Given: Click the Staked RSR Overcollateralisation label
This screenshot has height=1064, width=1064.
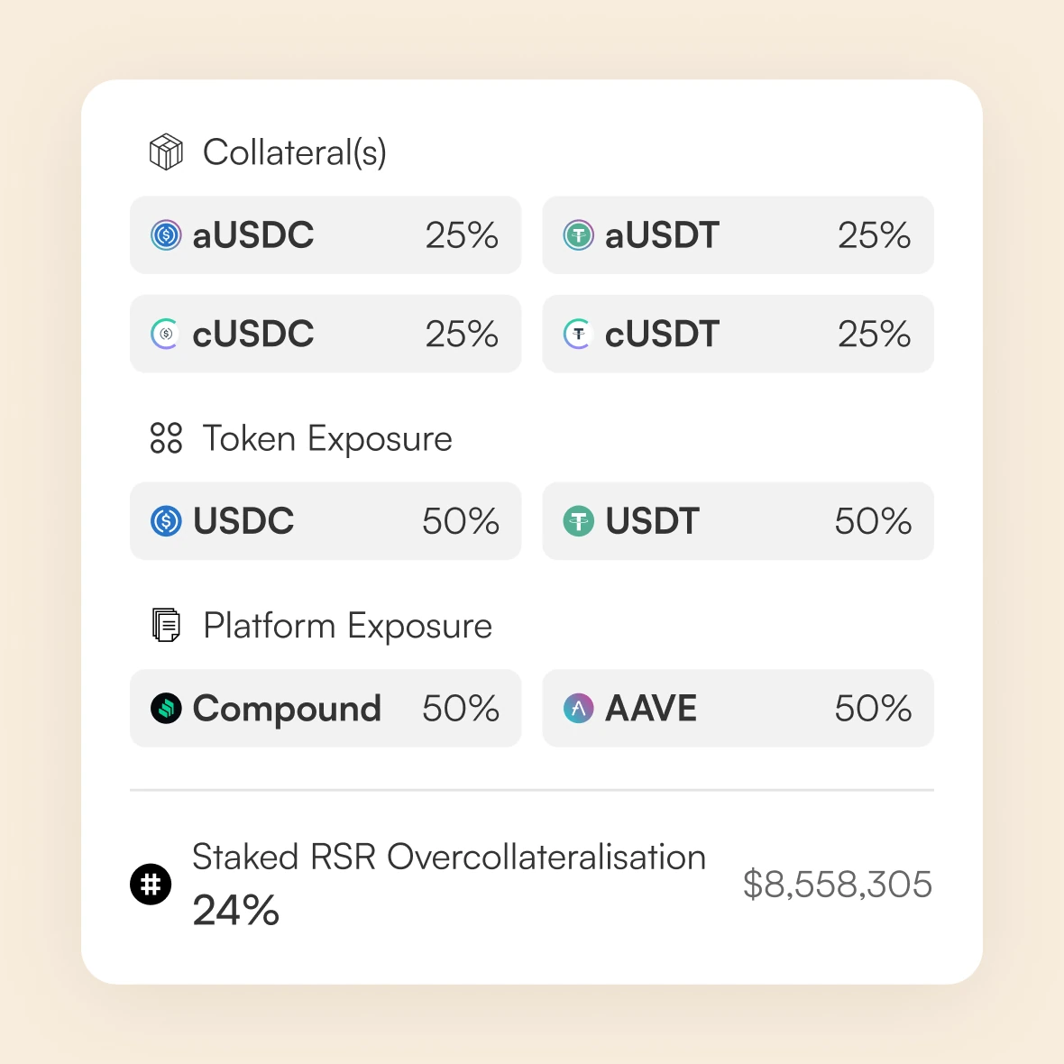Looking at the screenshot, I should click(x=449, y=858).
